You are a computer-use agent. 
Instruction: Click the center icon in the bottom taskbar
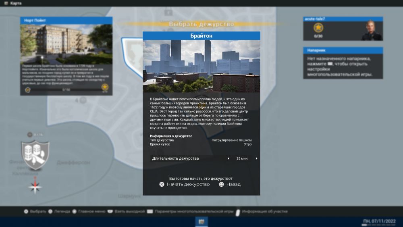tap(201, 222)
